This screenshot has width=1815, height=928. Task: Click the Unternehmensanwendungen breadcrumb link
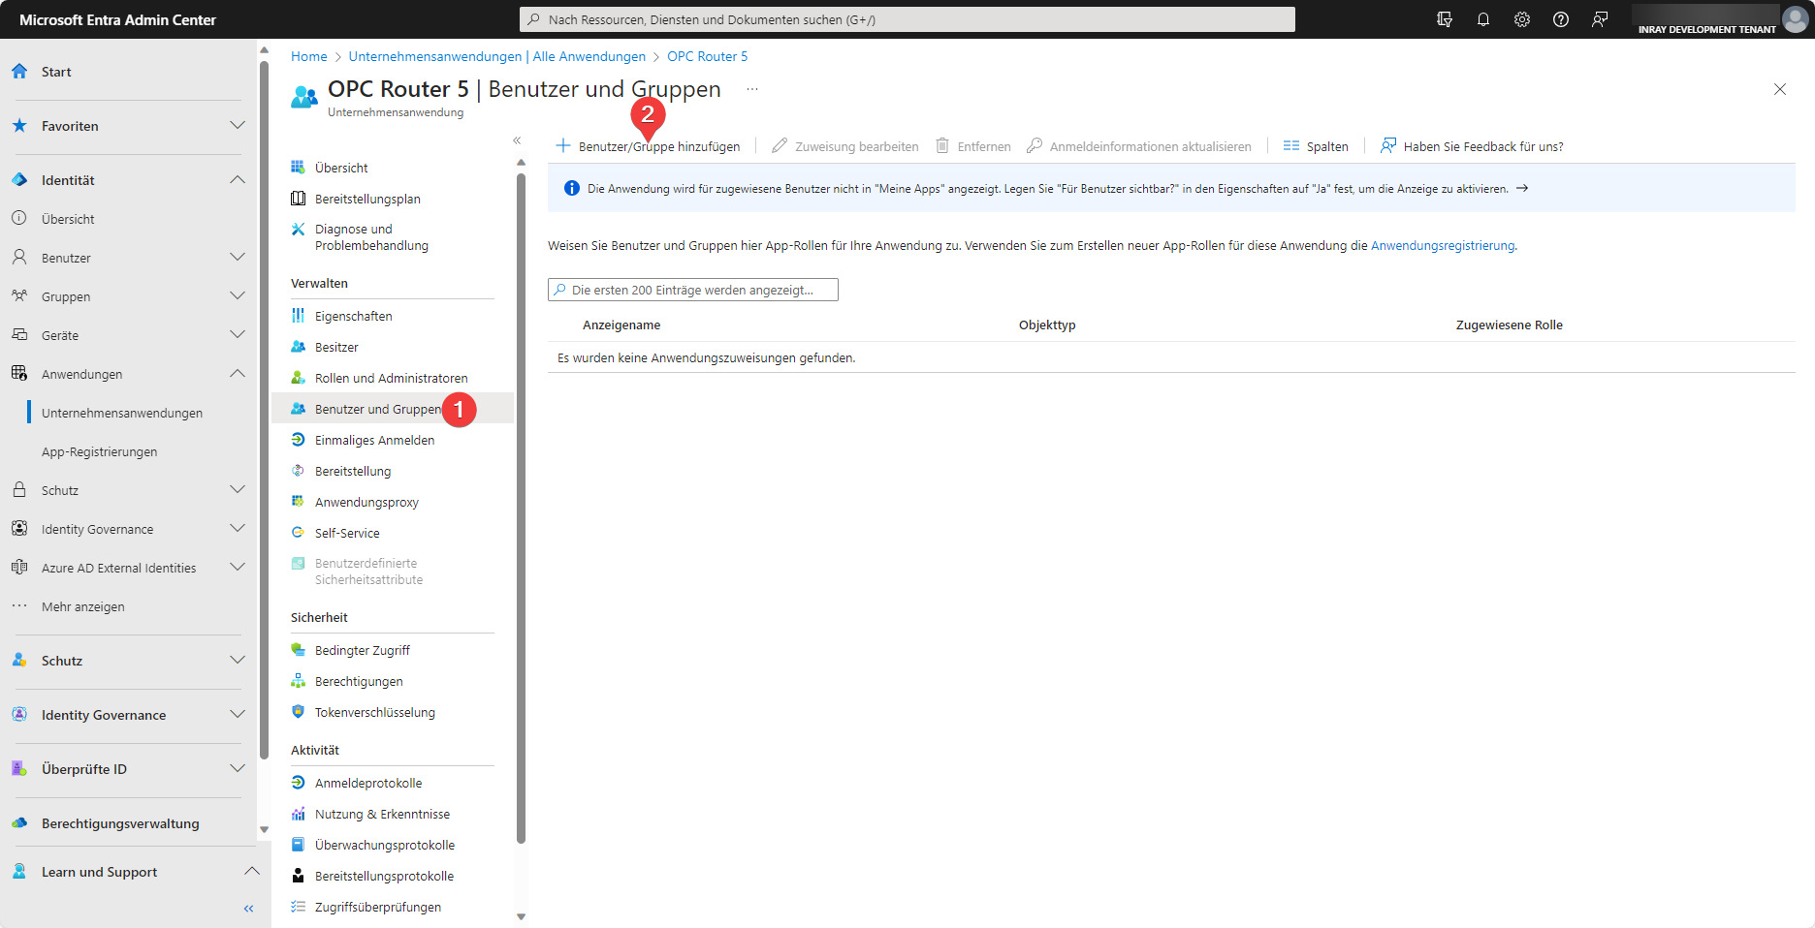[x=496, y=57]
